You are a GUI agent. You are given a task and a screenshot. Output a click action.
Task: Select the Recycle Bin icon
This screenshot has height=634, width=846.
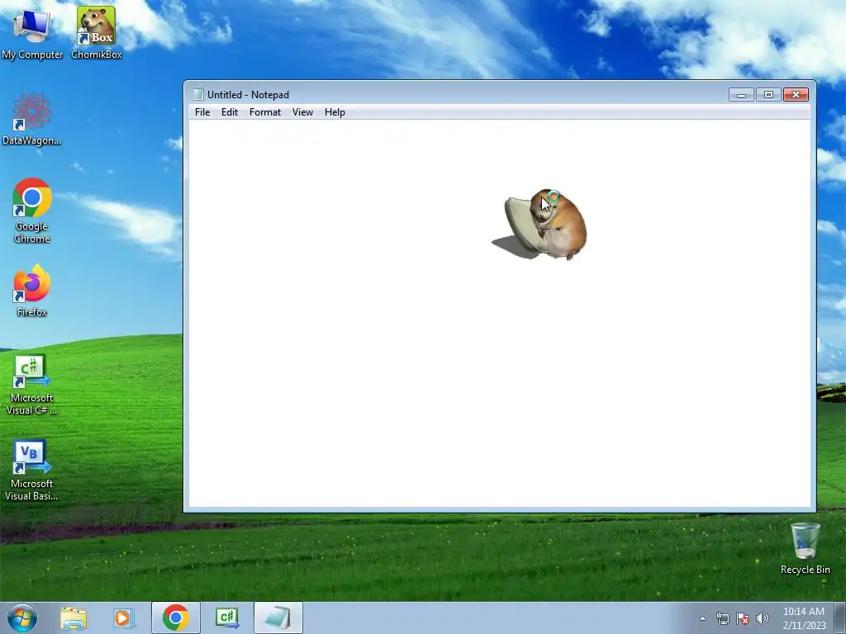click(x=805, y=548)
